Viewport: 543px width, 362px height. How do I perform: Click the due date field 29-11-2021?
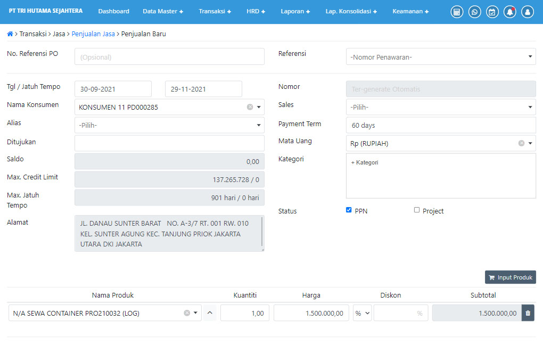(203, 89)
